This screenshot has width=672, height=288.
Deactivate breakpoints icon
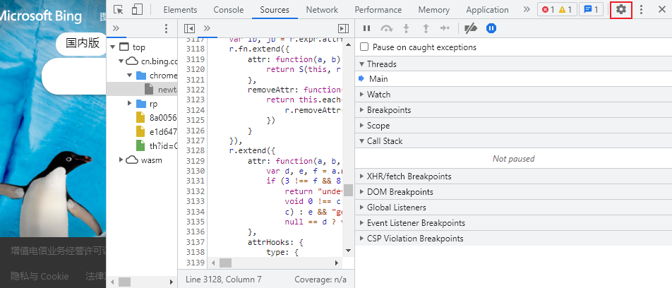tap(471, 28)
